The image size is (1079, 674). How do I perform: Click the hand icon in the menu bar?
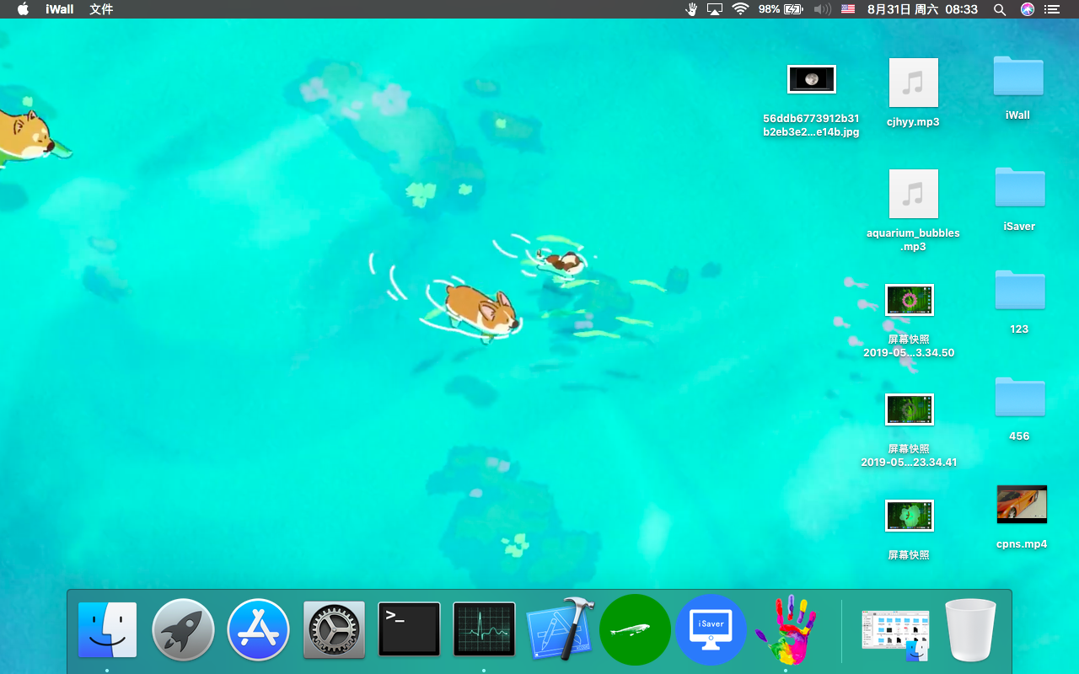[691, 9]
